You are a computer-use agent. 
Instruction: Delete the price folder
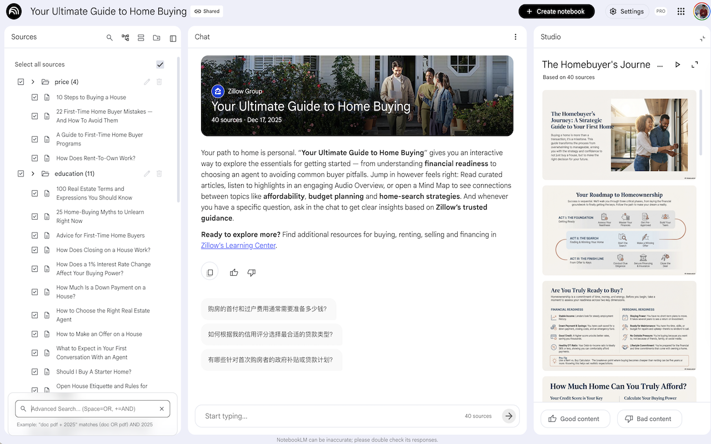coord(159,82)
